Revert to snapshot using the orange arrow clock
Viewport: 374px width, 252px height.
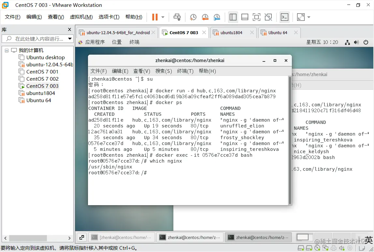205,17
